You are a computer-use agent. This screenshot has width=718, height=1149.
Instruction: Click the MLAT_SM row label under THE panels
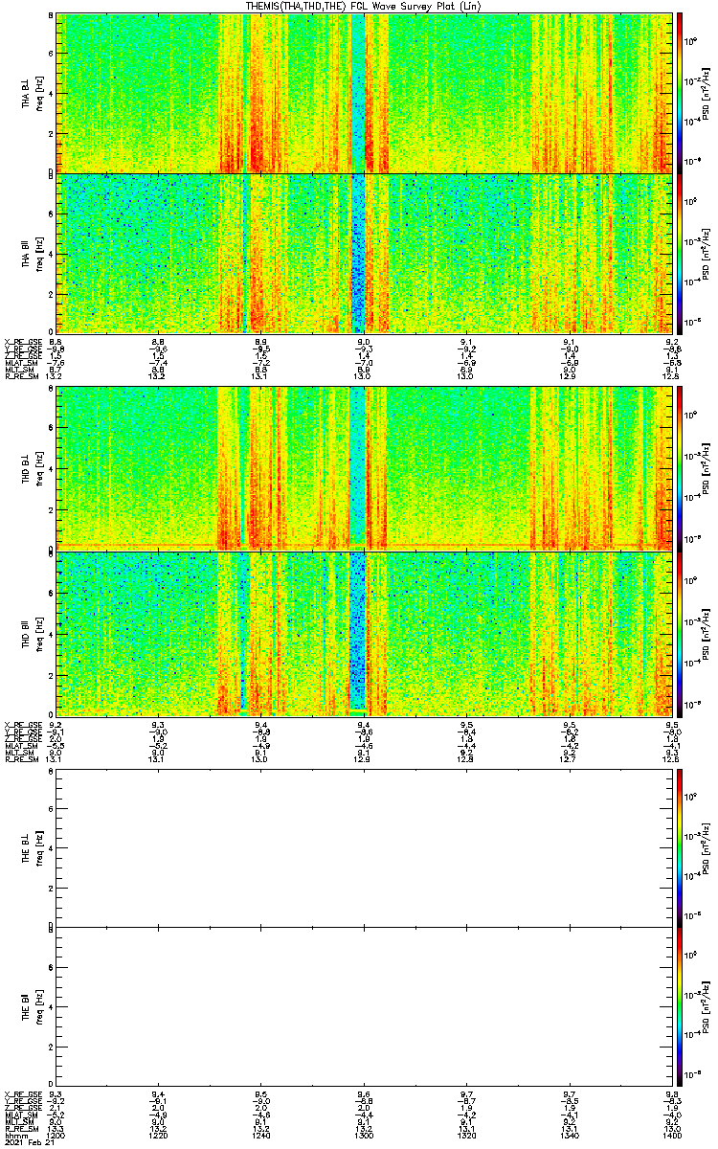coord(19,1115)
